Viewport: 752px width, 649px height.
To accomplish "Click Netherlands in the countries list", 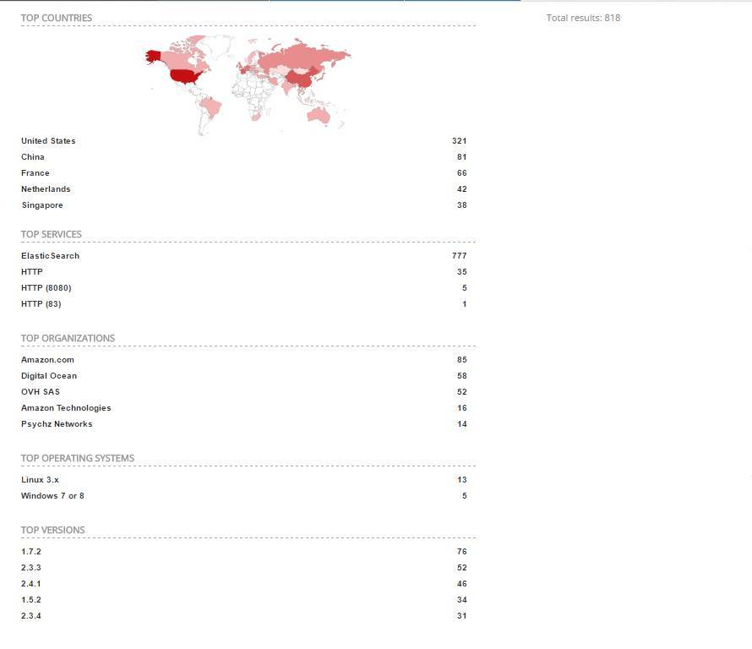I will coord(46,189).
